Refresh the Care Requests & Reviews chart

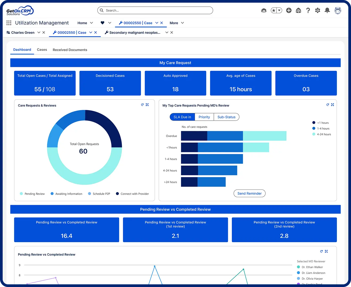coord(142,105)
